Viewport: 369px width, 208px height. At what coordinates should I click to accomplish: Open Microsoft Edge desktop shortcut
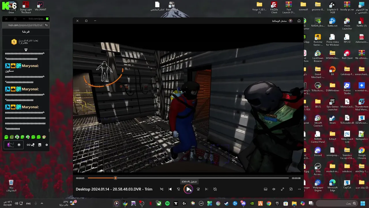click(332, 185)
